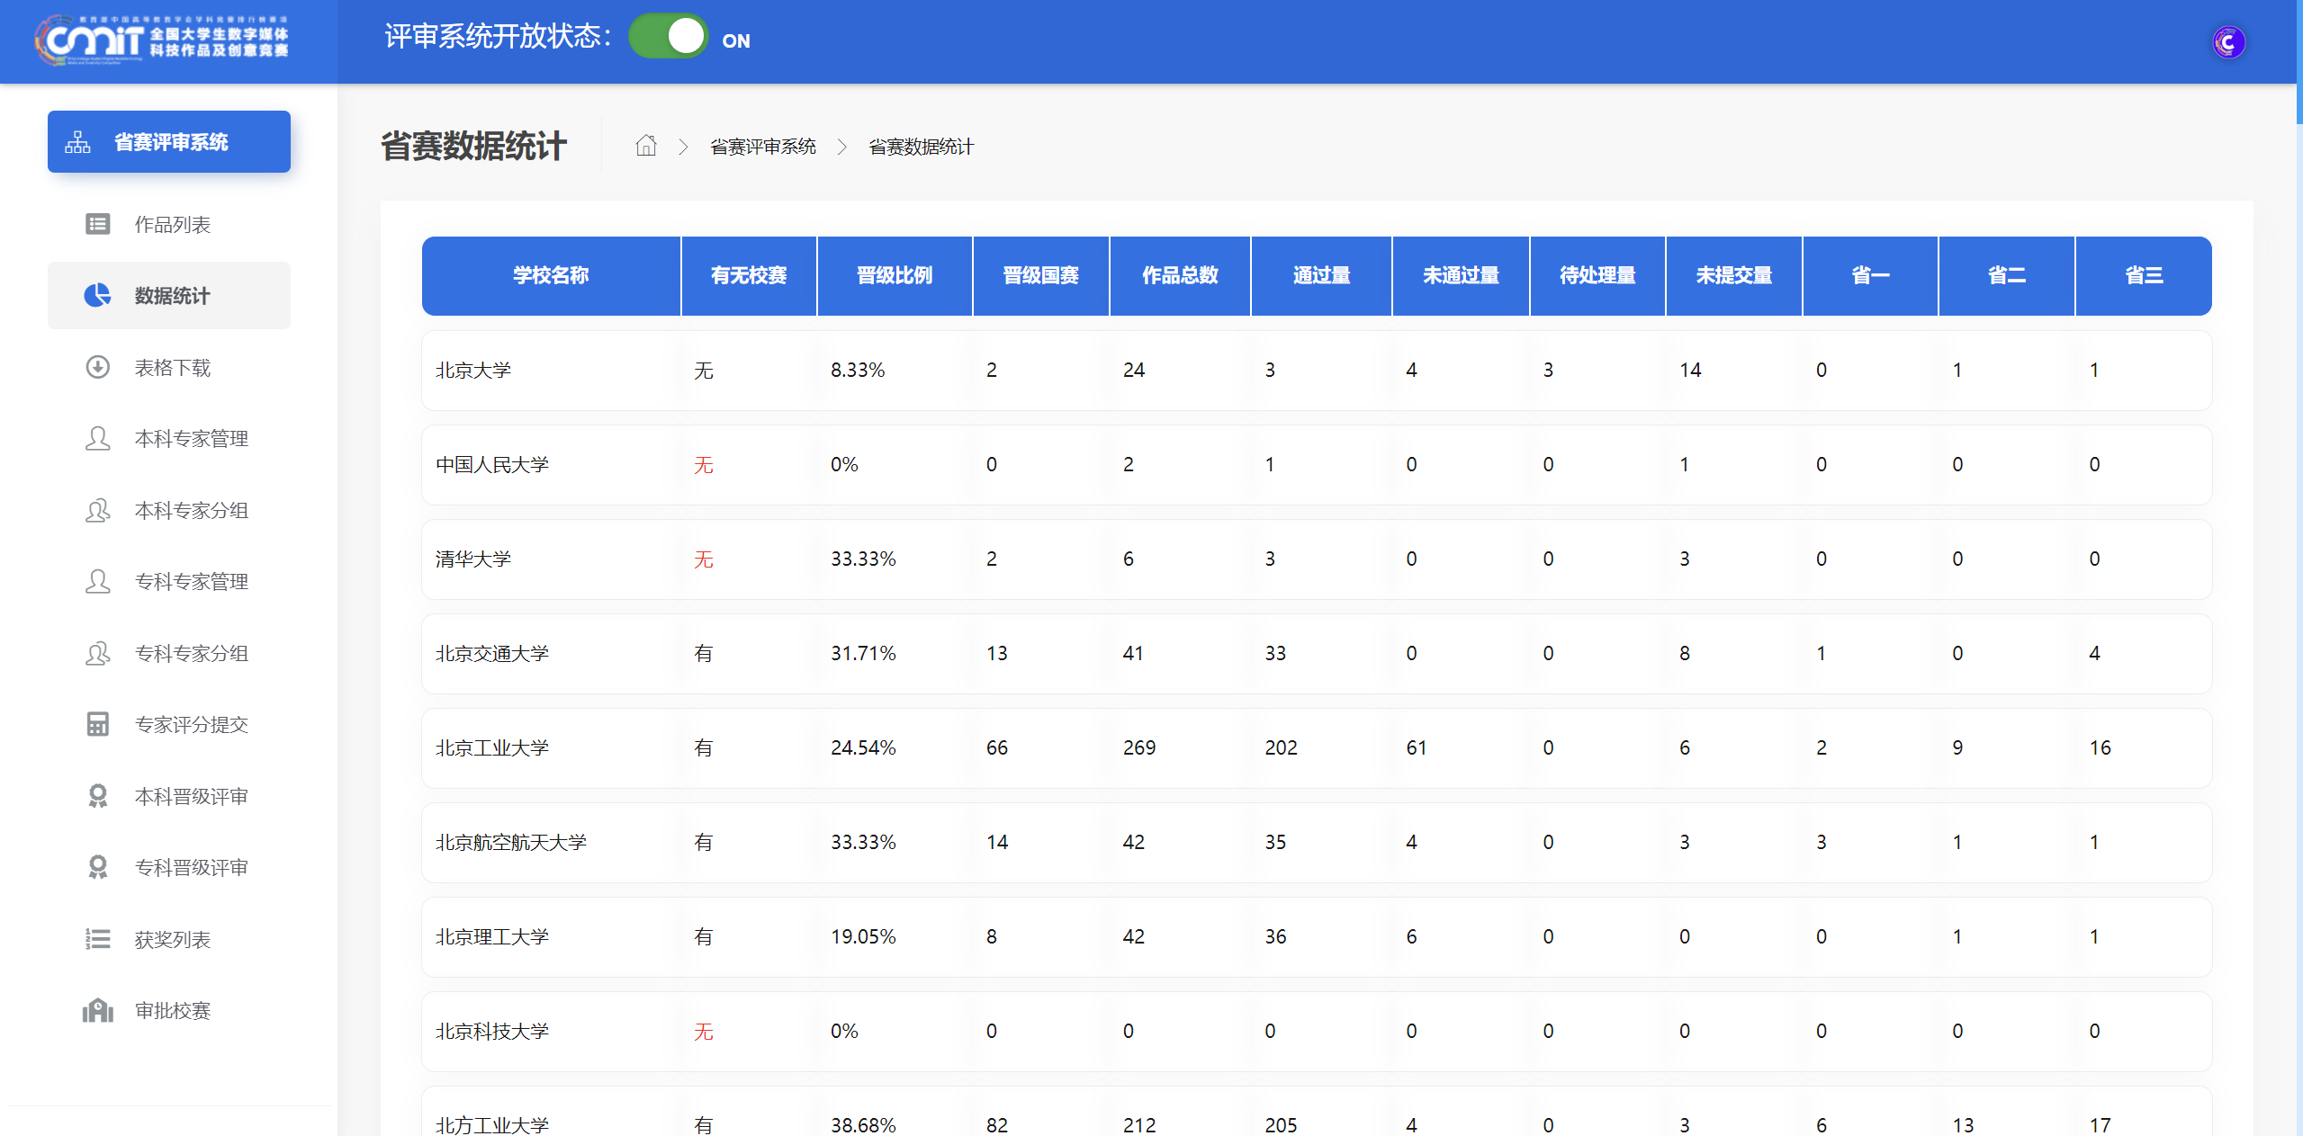2303x1136 pixels.
Task: Click 省赛数据统计 breadcrumb link
Action: [x=920, y=147]
